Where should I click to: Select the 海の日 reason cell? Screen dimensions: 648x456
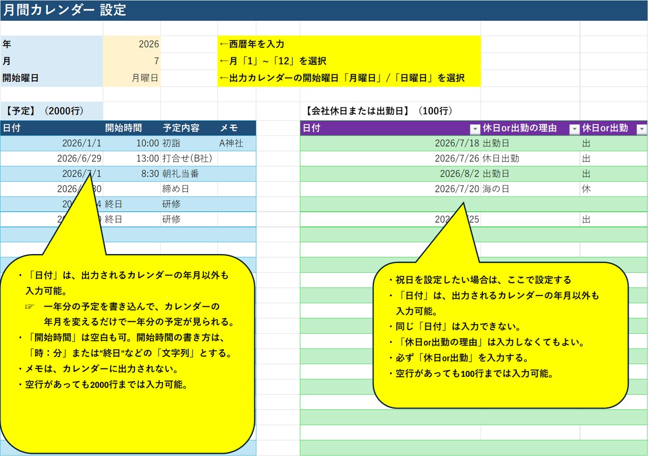530,189
